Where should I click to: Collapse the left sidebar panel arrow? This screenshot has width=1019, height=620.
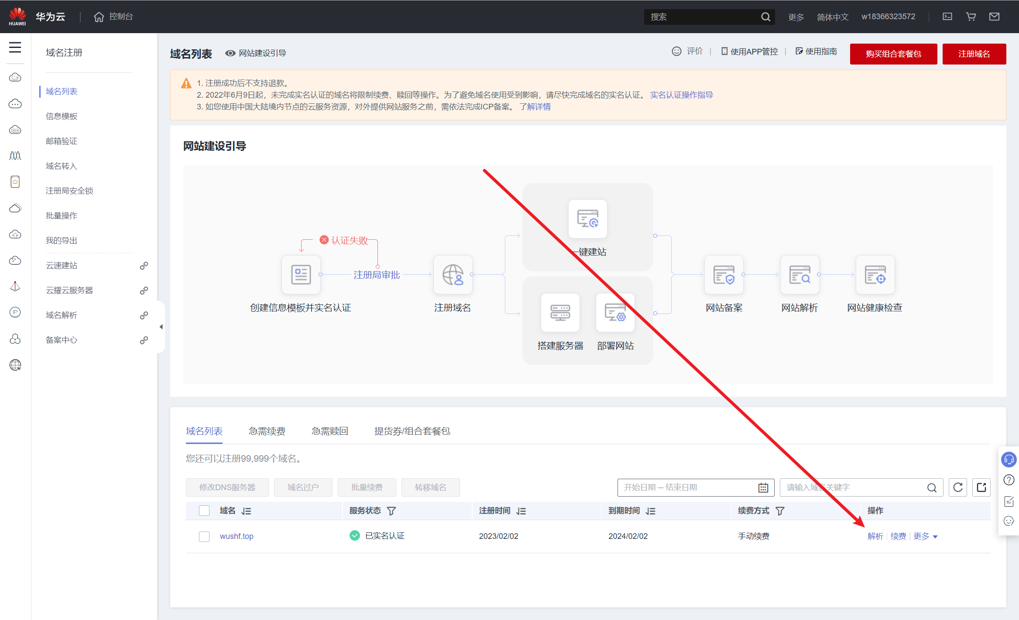tap(161, 327)
